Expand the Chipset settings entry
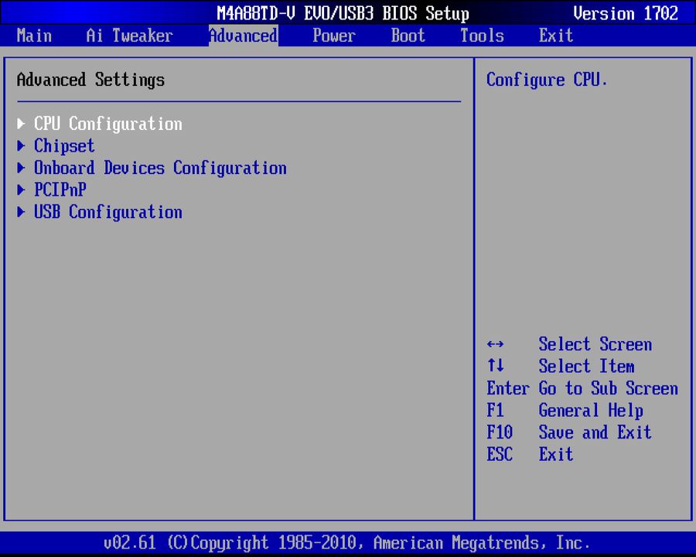 (x=64, y=145)
